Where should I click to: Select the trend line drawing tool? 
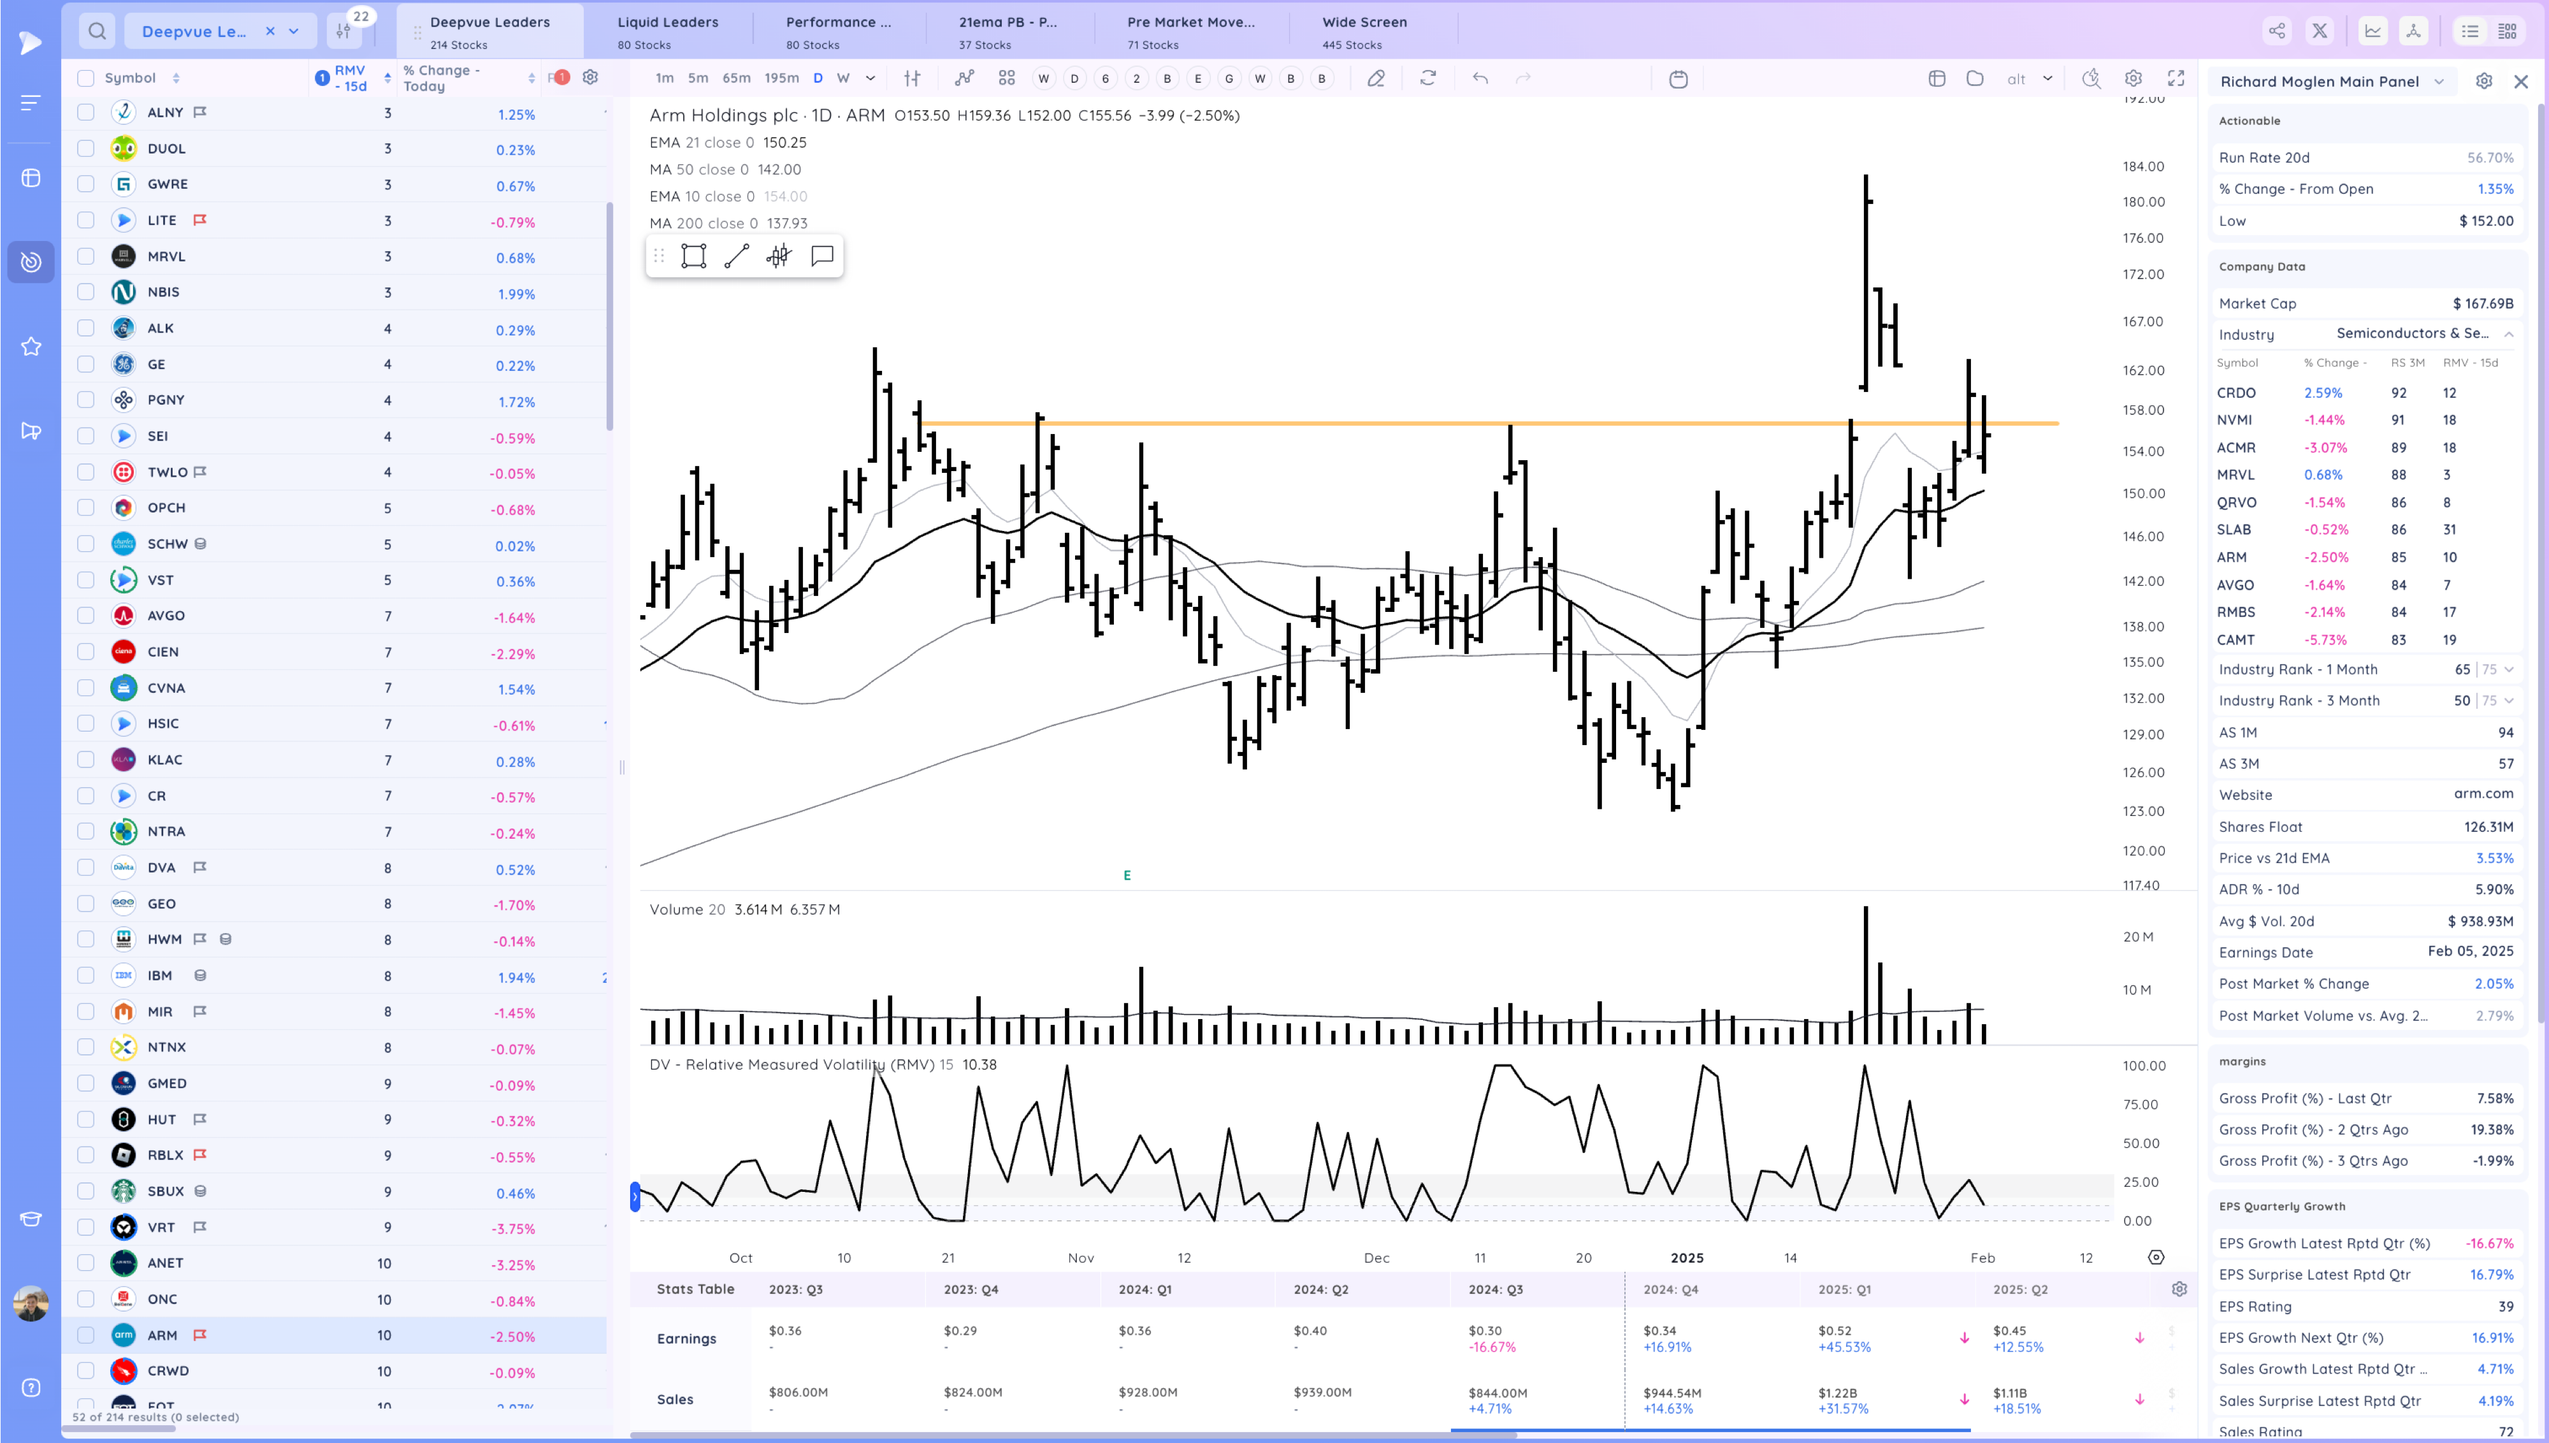(x=736, y=257)
